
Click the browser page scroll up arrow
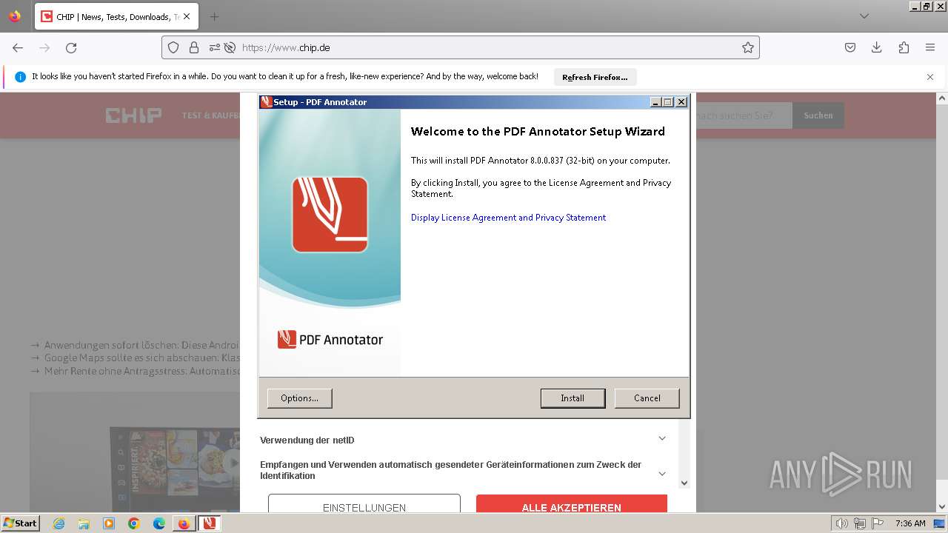pos(942,98)
